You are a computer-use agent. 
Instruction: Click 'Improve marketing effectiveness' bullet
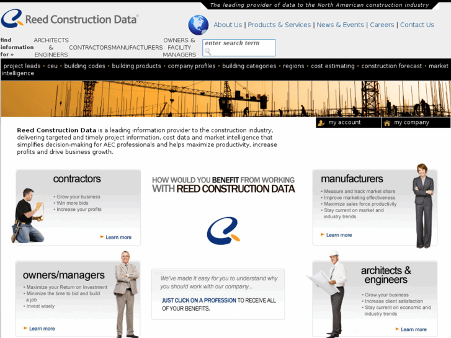[360, 198]
